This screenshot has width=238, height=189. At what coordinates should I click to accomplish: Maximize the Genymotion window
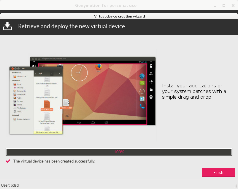pyautogui.click(x=224, y=5)
